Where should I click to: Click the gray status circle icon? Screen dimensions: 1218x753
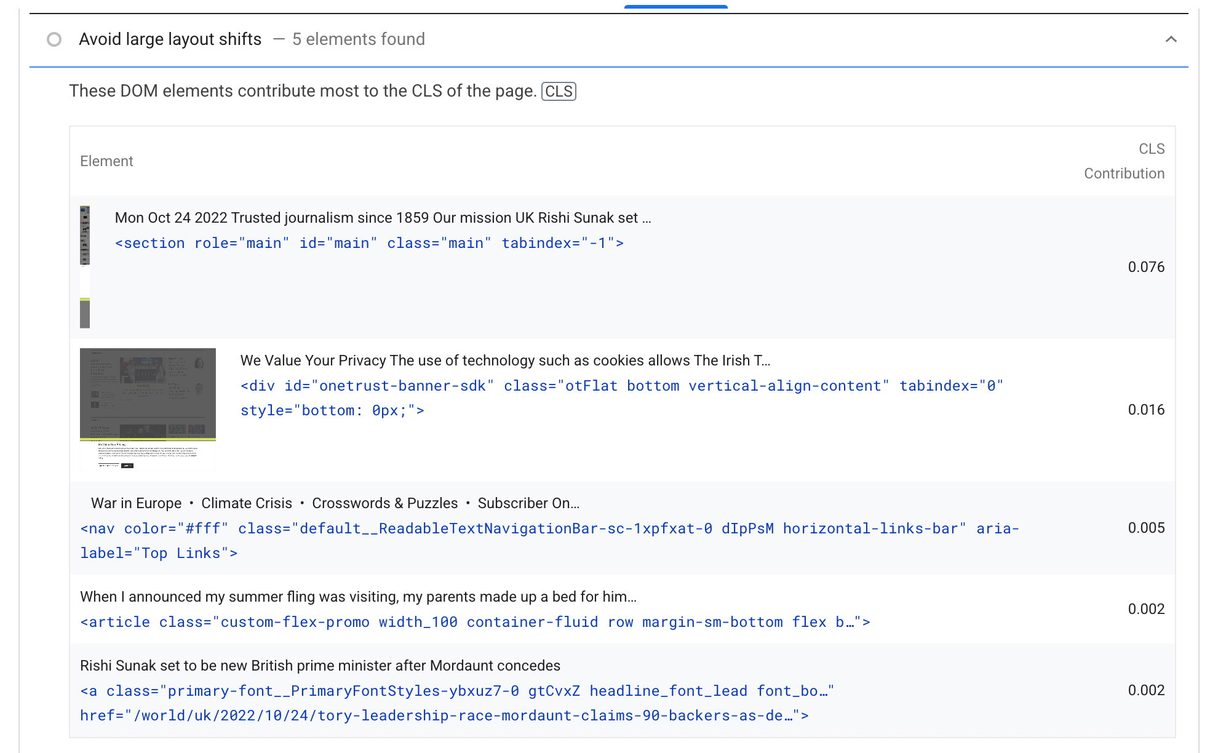point(54,39)
